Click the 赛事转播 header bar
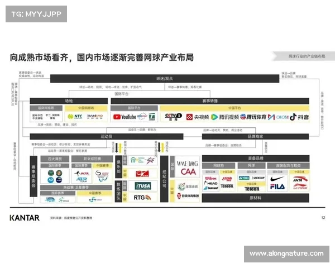 coord(210,101)
